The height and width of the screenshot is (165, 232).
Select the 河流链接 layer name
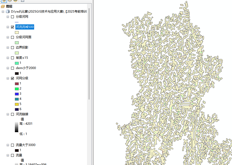[x=22, y=114]
